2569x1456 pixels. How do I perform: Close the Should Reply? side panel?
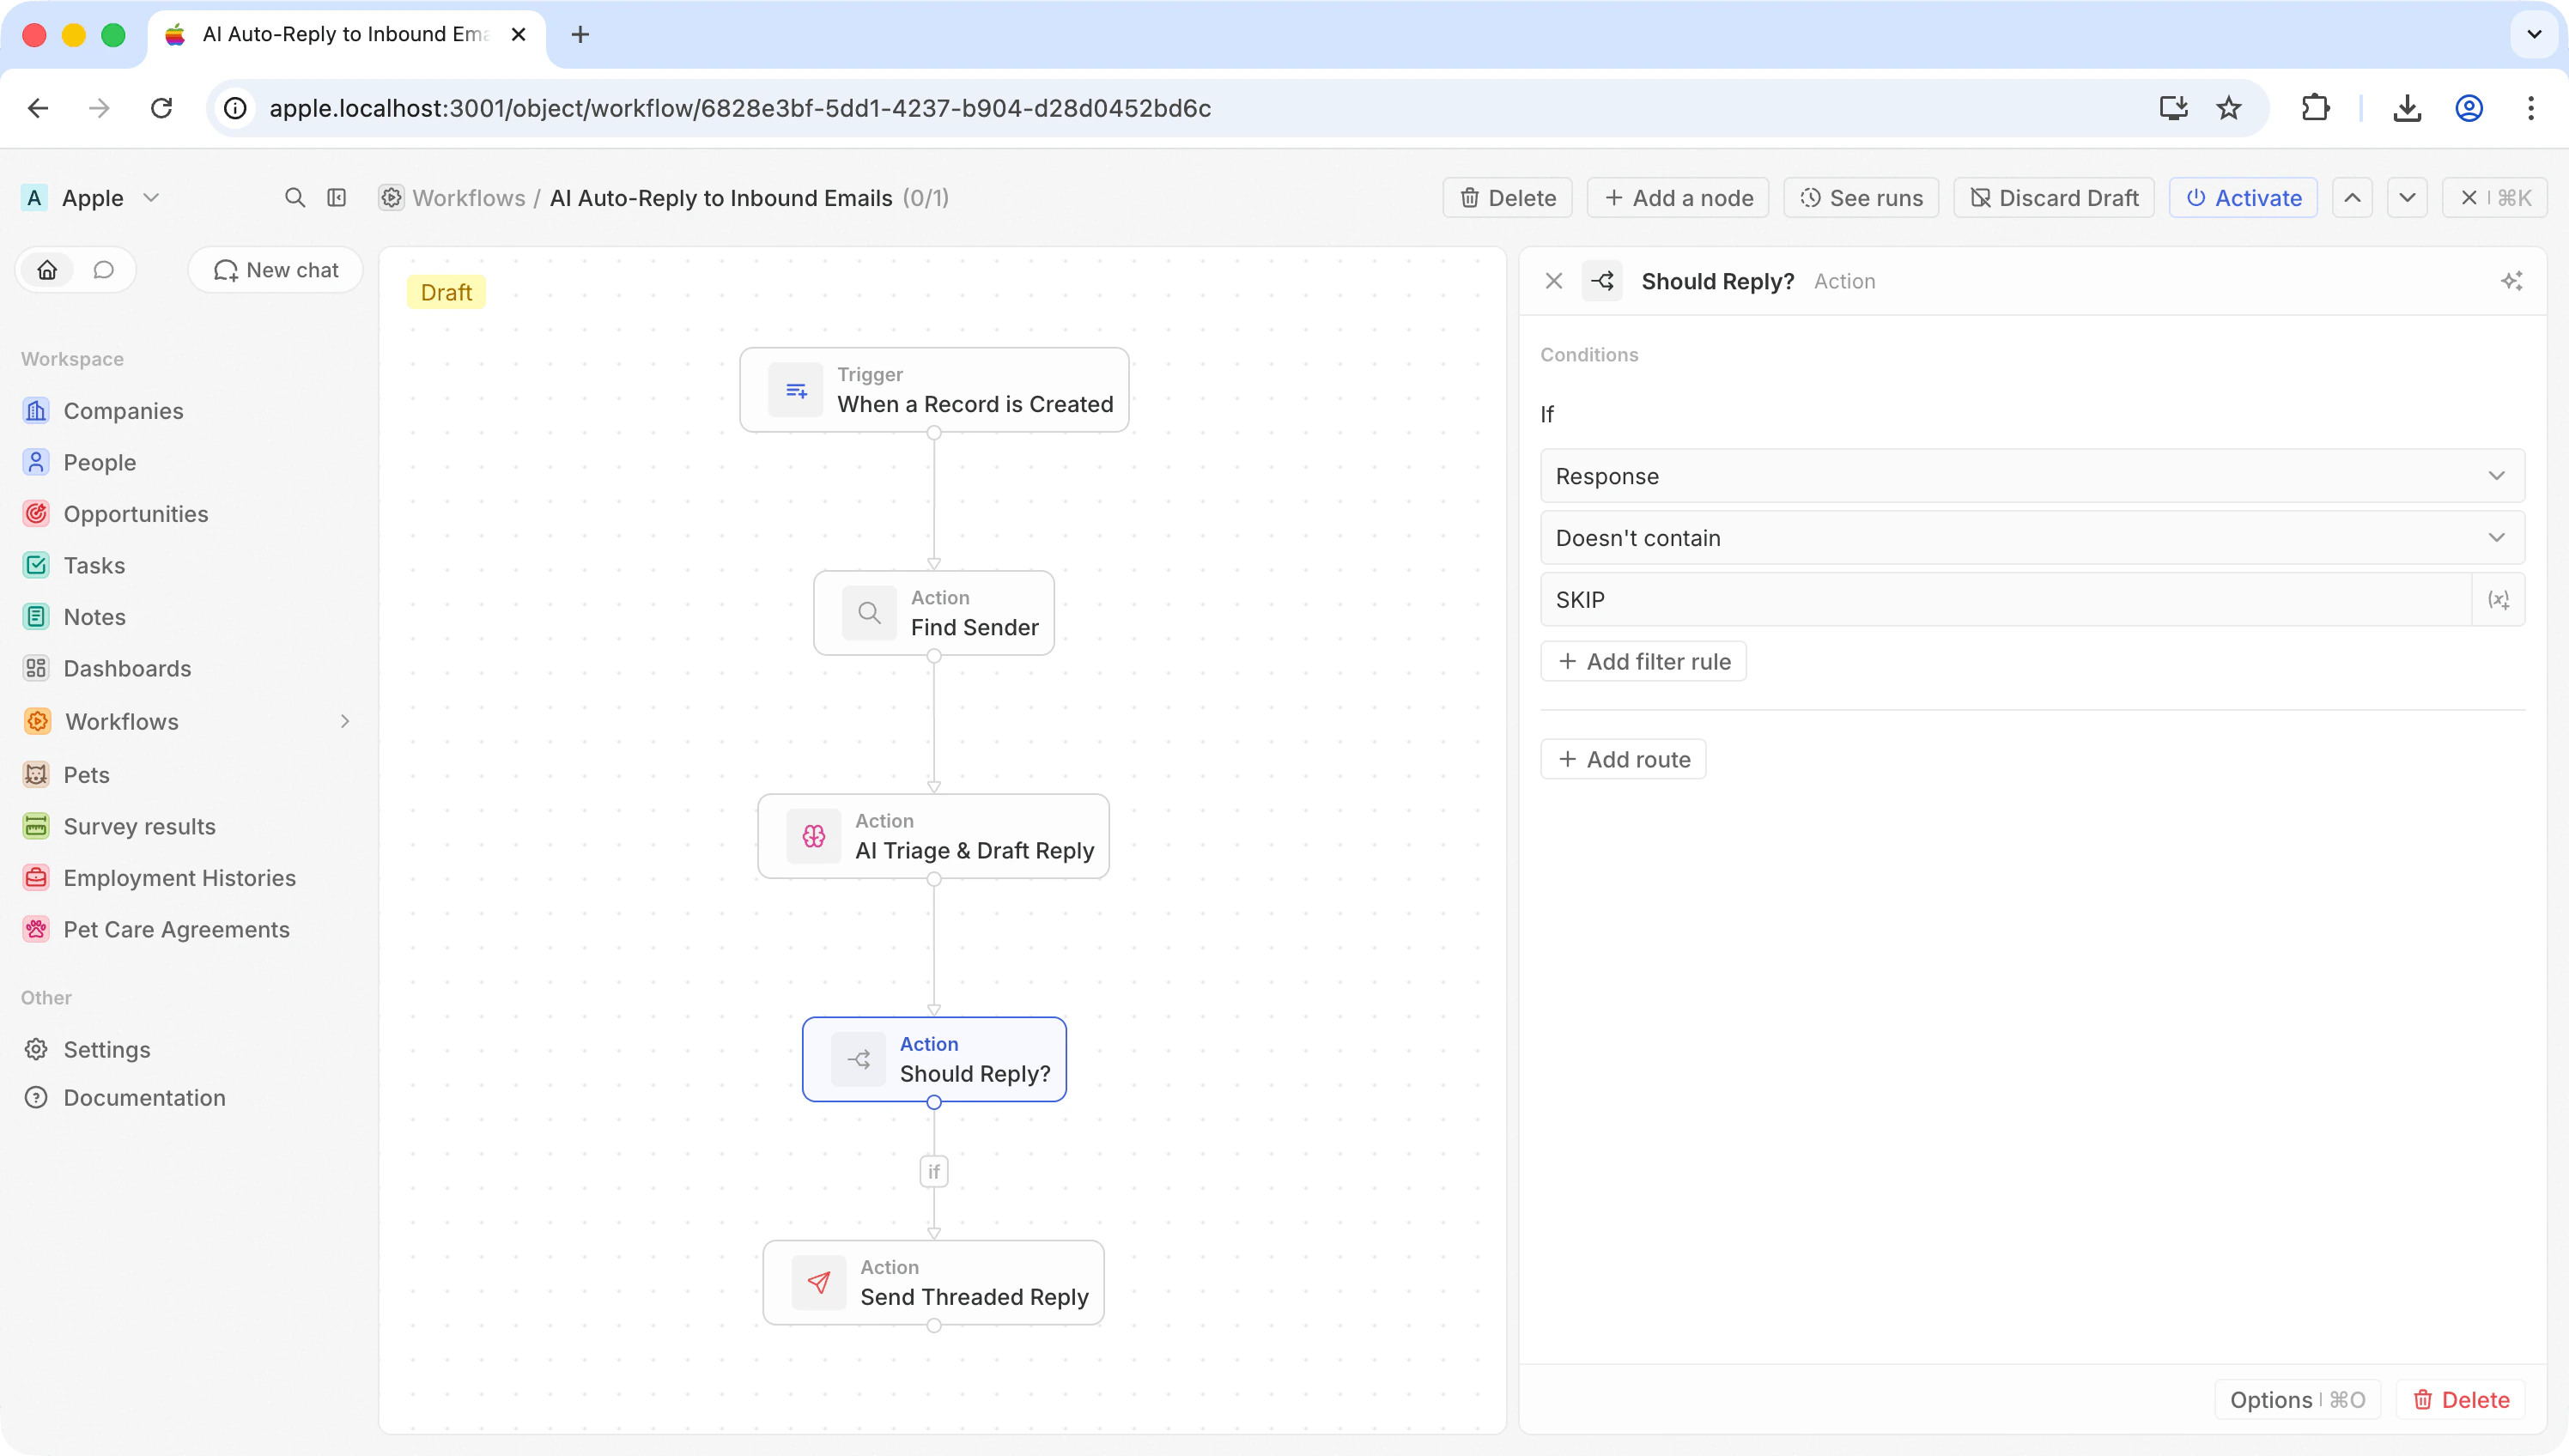point(1553,281)
